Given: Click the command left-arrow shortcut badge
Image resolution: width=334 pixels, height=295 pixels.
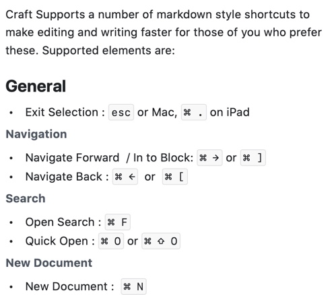Looking at the screenshot, I should [125, 177].
